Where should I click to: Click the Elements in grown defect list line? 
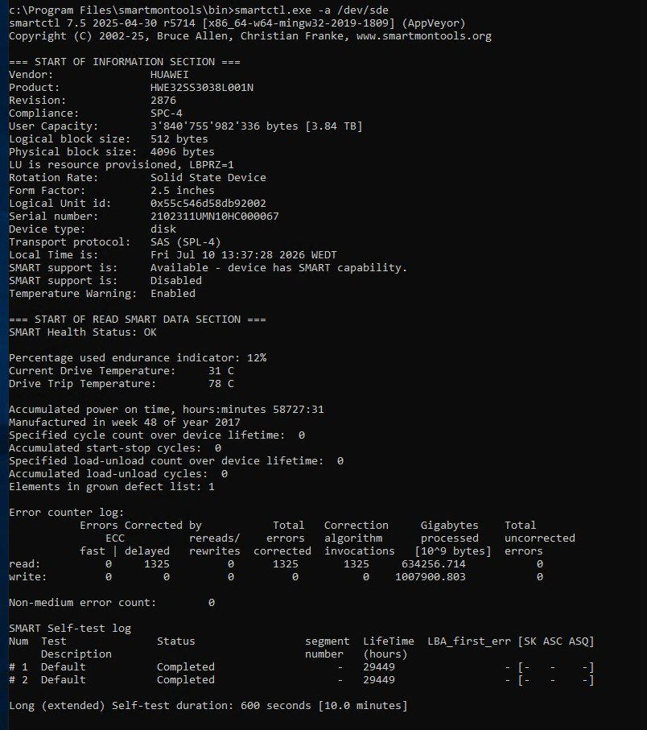[112, 486]
